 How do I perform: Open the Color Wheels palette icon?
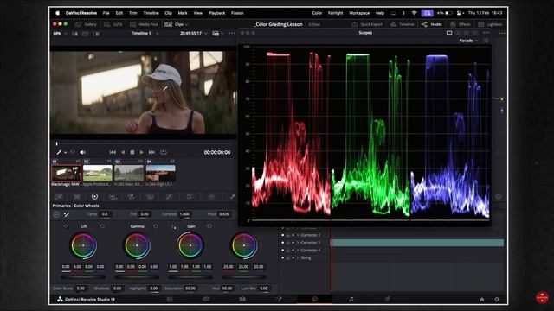coord(94,196)
